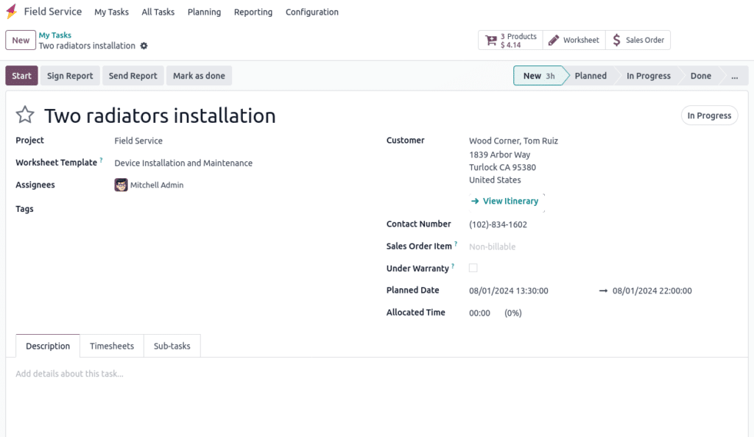Image resolution: width=754 pixels, height=437 pixels.
Task: Tick the Under Warranty checkbox
Action: pyautogui.click(x=473, y=268)
